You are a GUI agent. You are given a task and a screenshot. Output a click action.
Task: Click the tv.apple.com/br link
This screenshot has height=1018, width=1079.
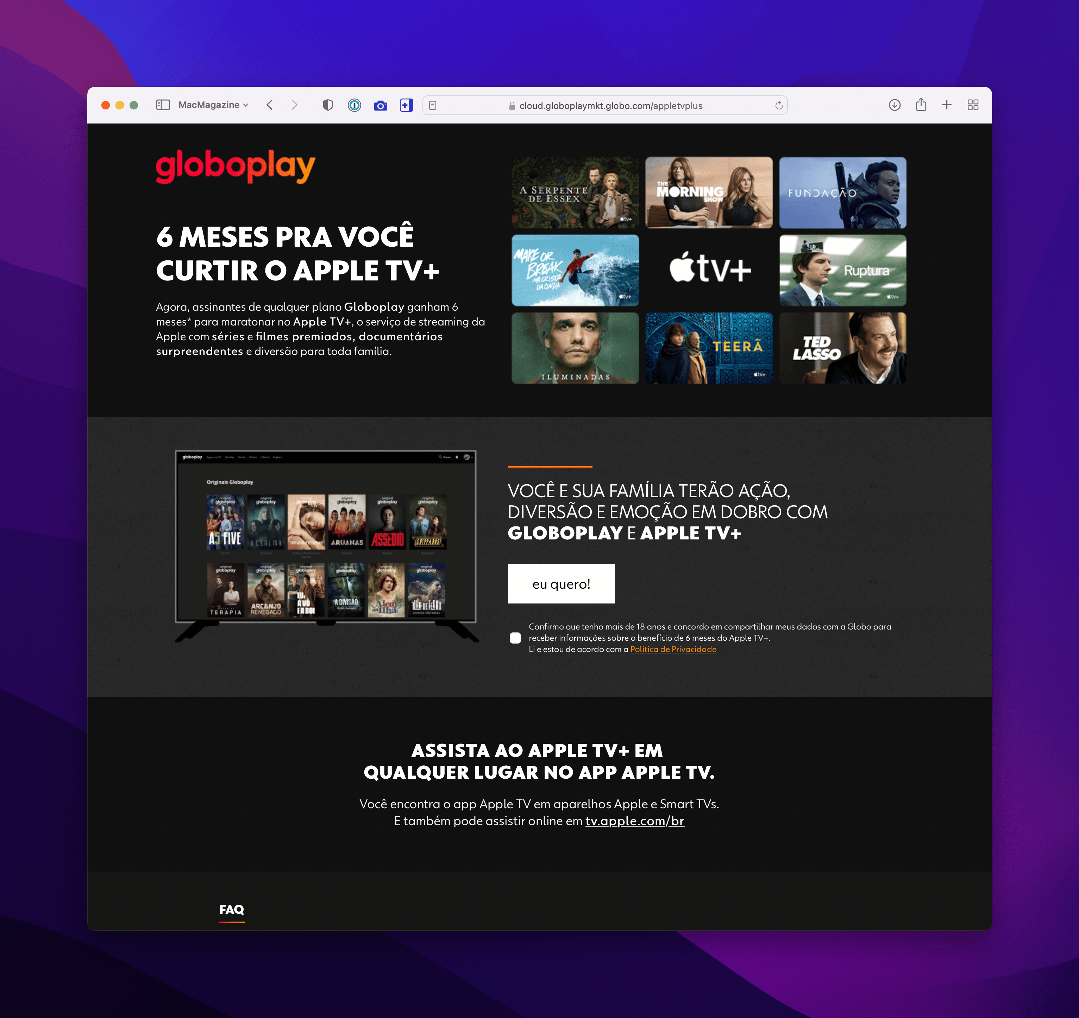coord(632,820)
